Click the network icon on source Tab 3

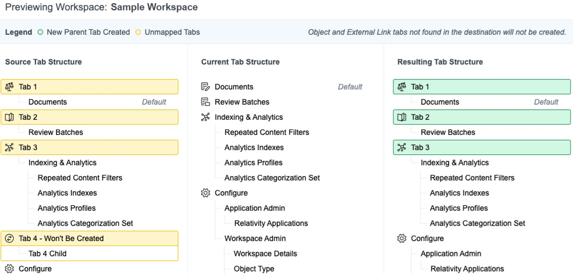pos(9,148)
